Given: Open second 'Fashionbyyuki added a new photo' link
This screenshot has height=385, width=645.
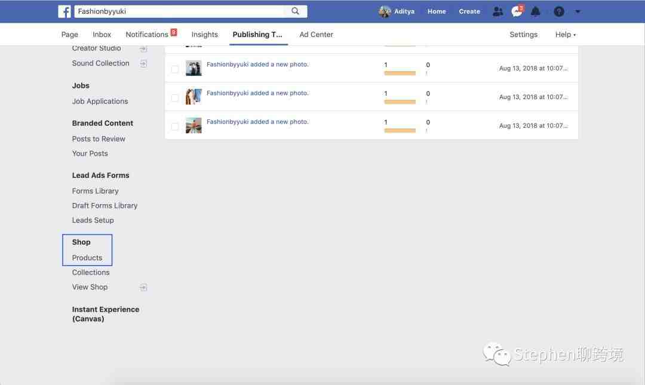Looking at the screenshot, I should 257,93.
